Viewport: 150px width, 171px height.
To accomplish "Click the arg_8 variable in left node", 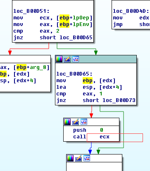I will click(38, 67).
